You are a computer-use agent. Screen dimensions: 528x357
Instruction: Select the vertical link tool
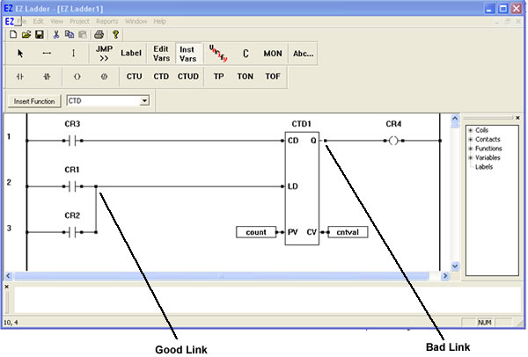(73, 53)
